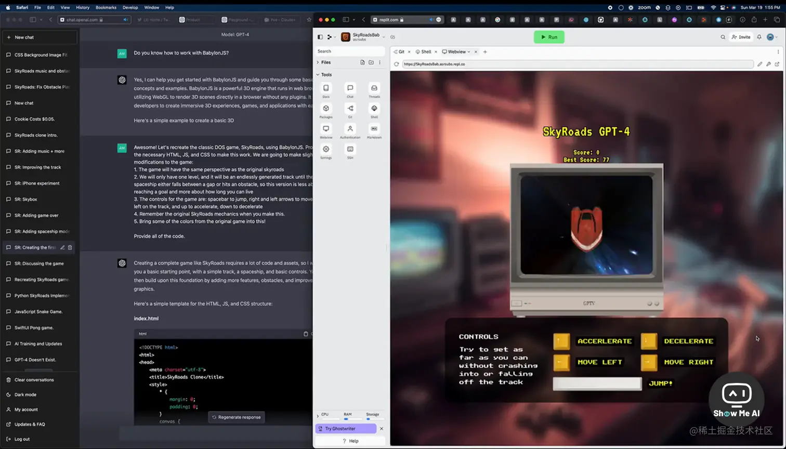Start a New chat in ChatGPT
The width and height of the screenshot is (786, 449).
tap(40, 37)
